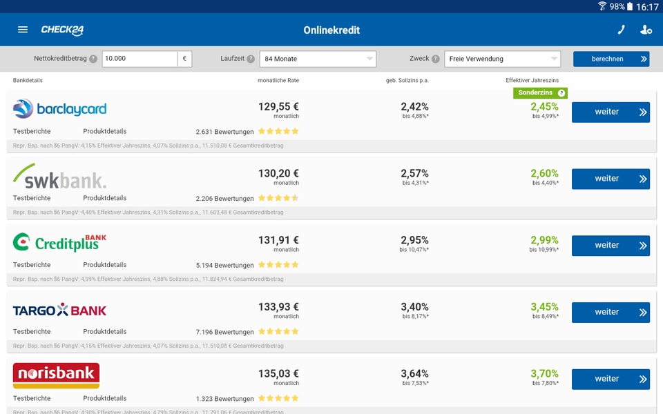Screen dimensions: 663x414
Task: Open the user account icon
Action: pyautogui.click(x=646, y=30)
